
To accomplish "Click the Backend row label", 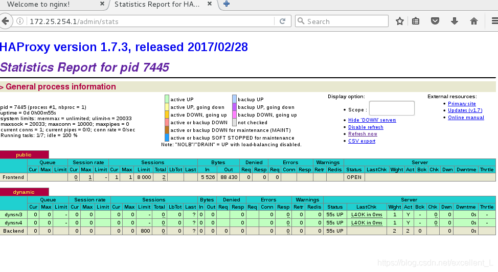I will [14, 231].
